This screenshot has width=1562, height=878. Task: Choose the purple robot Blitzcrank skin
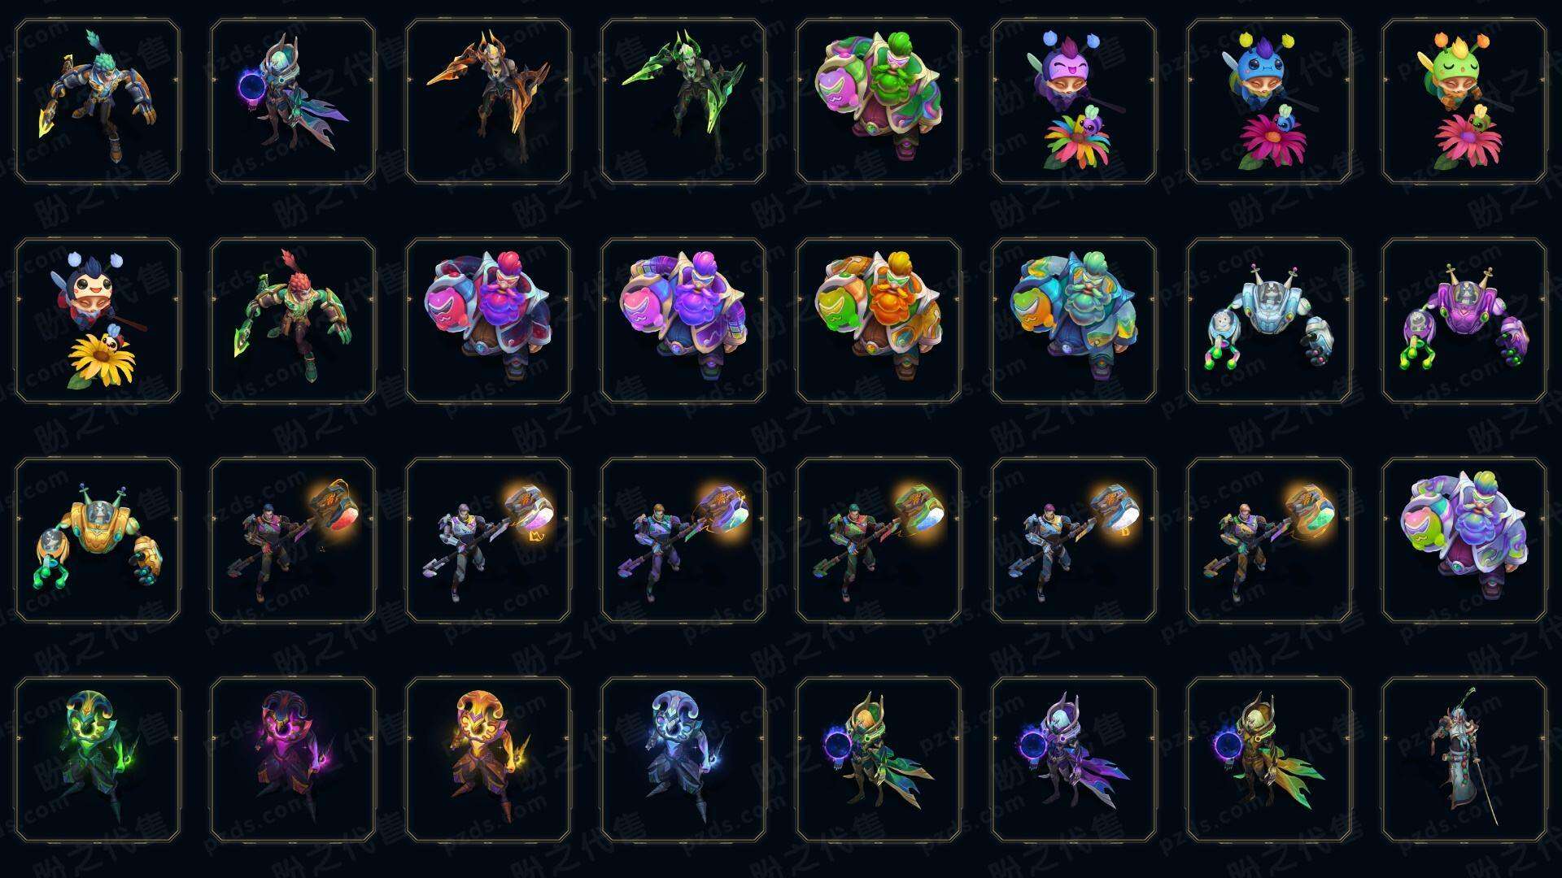[1464, 320]
